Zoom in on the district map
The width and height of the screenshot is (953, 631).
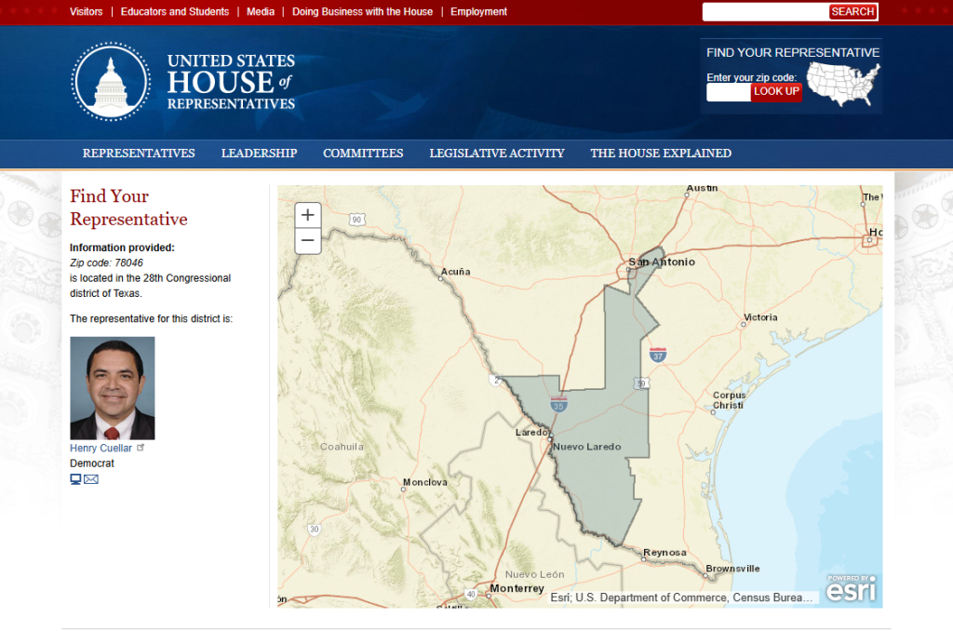307,215
